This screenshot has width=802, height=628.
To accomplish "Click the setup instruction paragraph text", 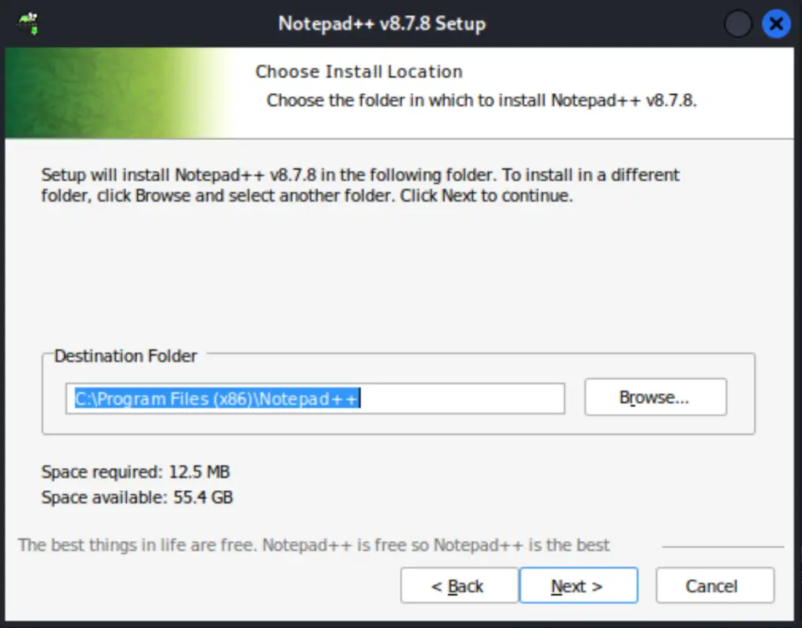I will 360,185.
